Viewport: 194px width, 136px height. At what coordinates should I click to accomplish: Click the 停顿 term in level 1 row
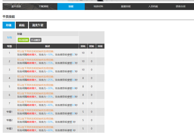click(69, 55)
